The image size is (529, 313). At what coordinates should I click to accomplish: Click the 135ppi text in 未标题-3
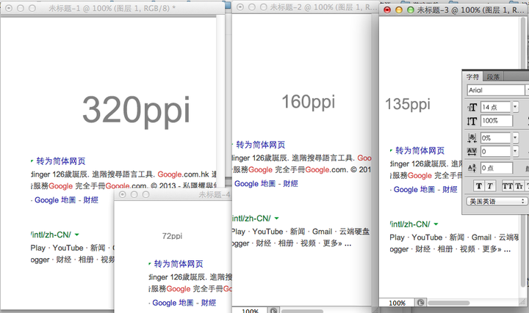click(x=408, y=104)
